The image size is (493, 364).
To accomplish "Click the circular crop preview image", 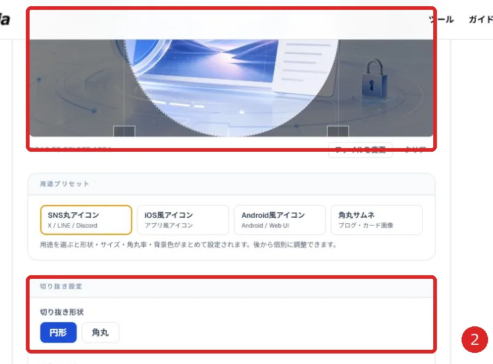I will point(231,88).
